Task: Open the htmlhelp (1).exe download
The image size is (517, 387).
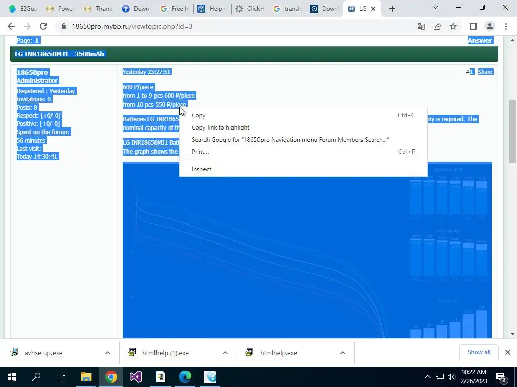Action: pyautogui.click(x=165, y=353)
